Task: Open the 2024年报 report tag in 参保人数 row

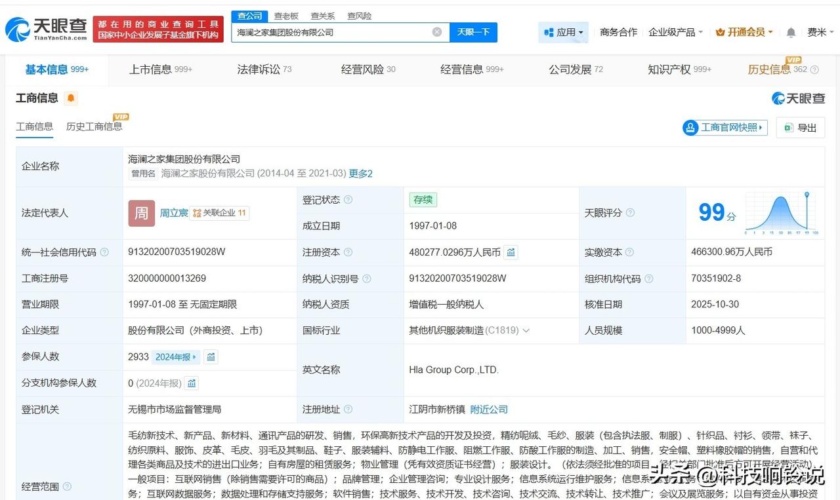Action: click(175, 357)
